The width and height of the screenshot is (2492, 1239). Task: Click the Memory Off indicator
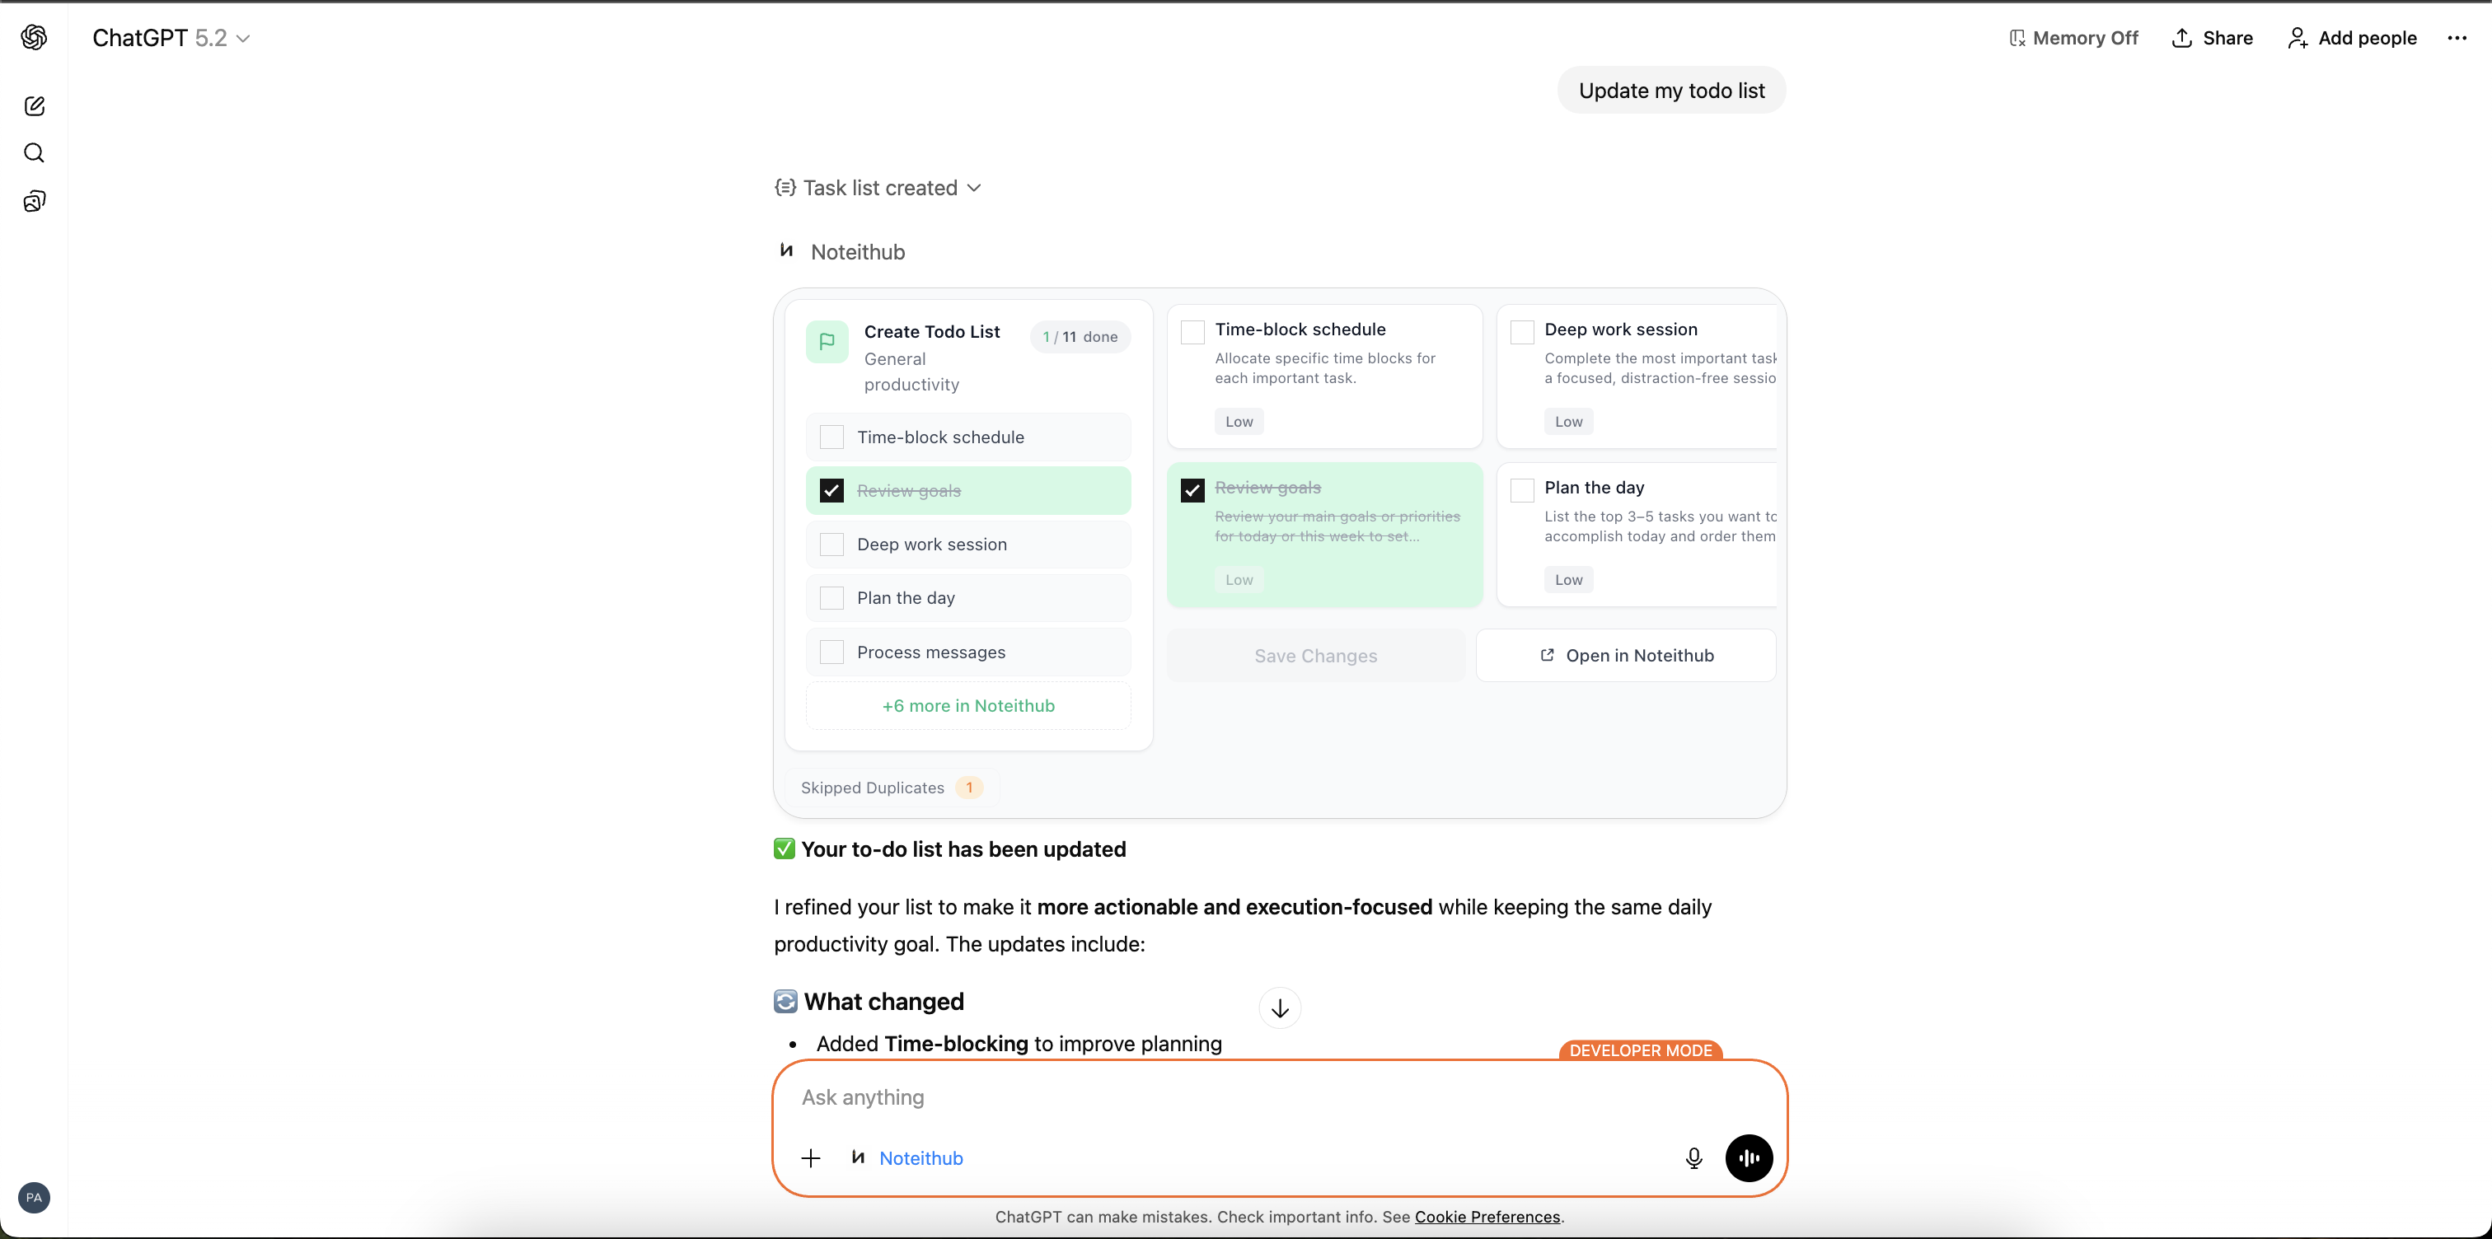[x=2073, y=38]
